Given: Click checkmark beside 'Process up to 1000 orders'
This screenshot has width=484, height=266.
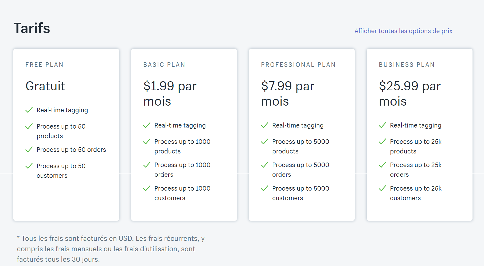Looking at the screenshot, I should pos(147,165).
